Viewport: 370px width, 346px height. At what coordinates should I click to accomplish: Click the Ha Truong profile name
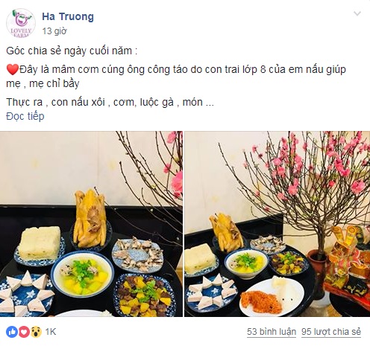[x=68, y=17]
